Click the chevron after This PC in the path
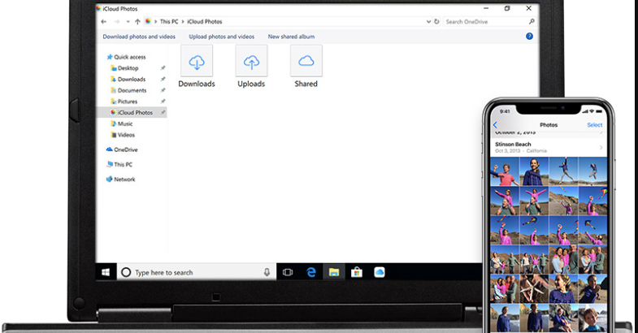 pyautogui.click(x=183, y=22)
